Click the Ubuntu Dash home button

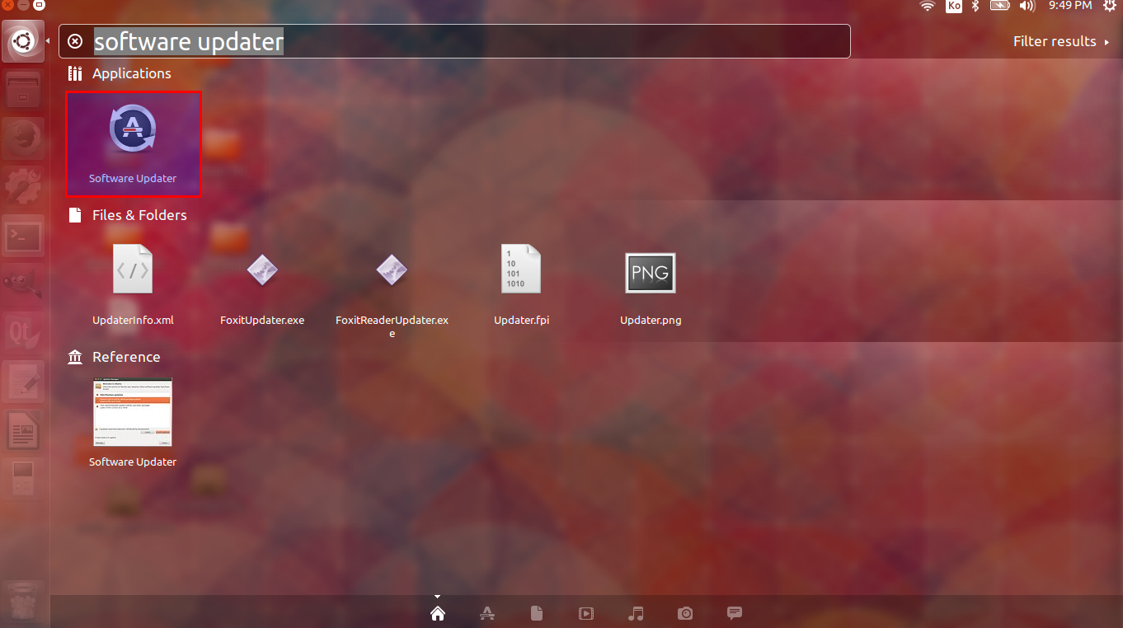23,40
